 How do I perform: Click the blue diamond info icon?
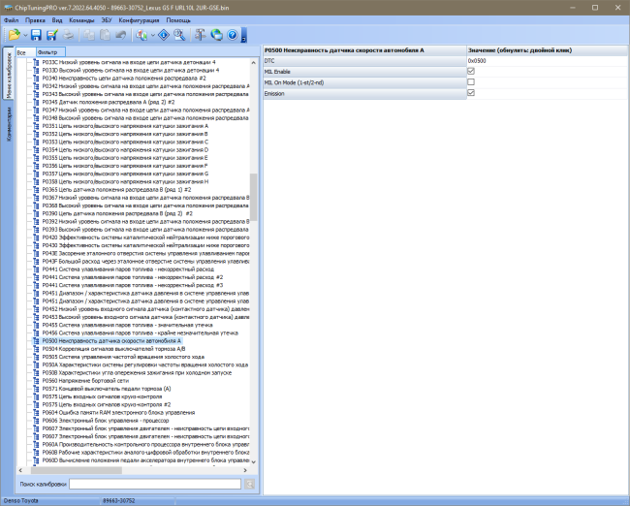pyautogui.click(x=164, y=35)
